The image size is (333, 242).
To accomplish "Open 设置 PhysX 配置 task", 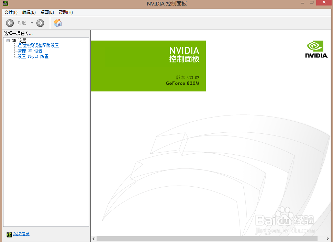I will point(33,56).
